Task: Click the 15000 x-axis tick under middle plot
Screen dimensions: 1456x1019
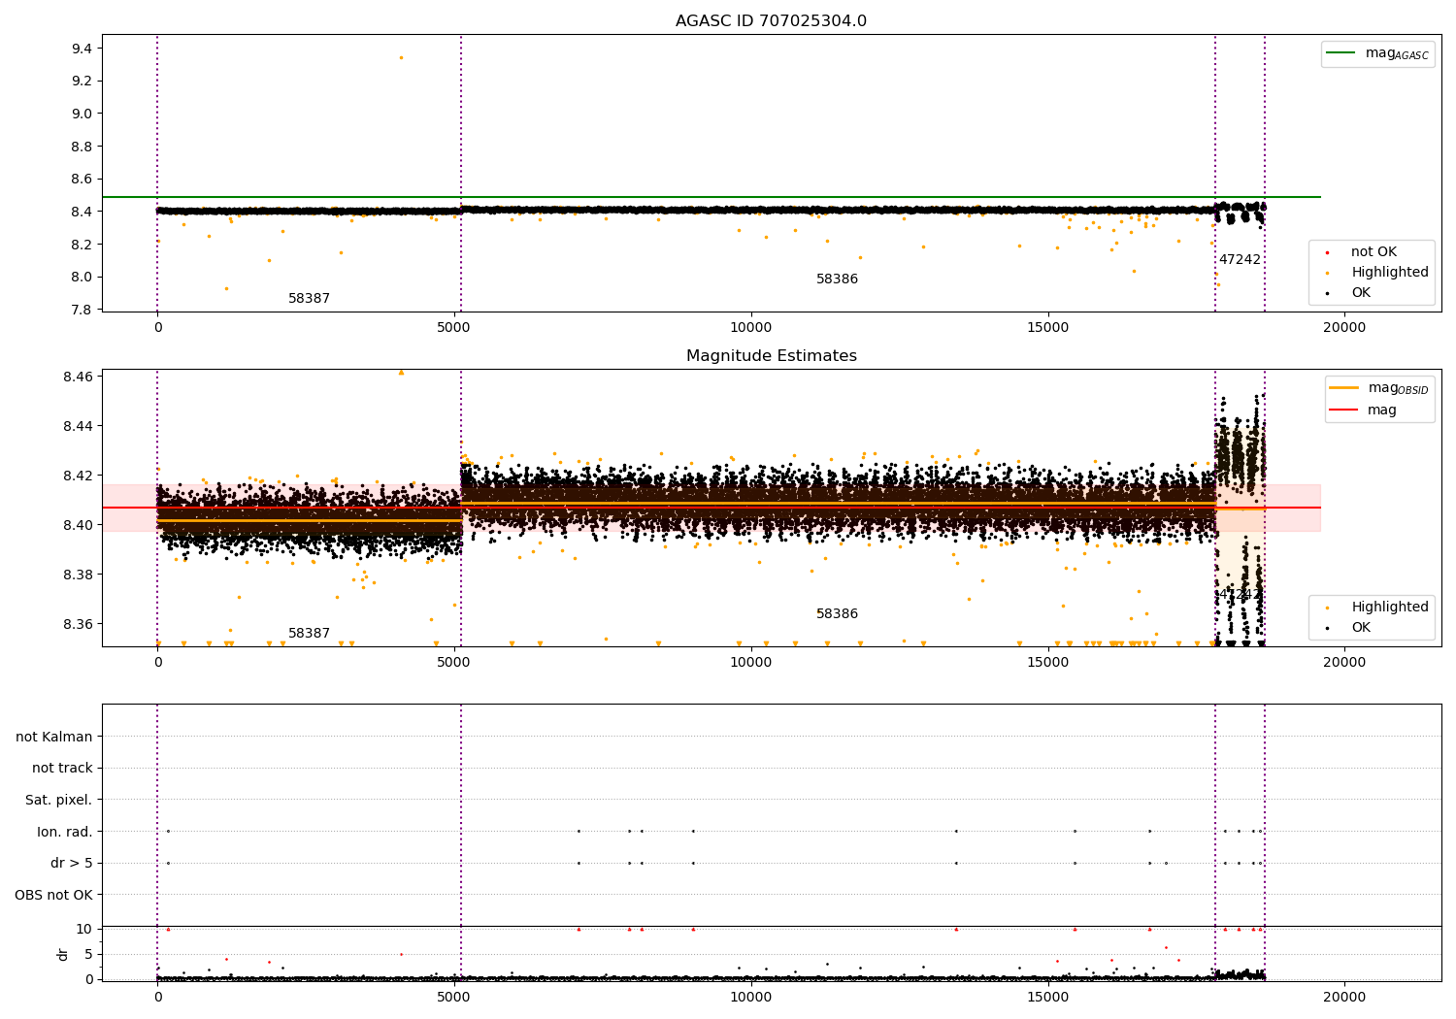Action: (x=1048, y=663)
